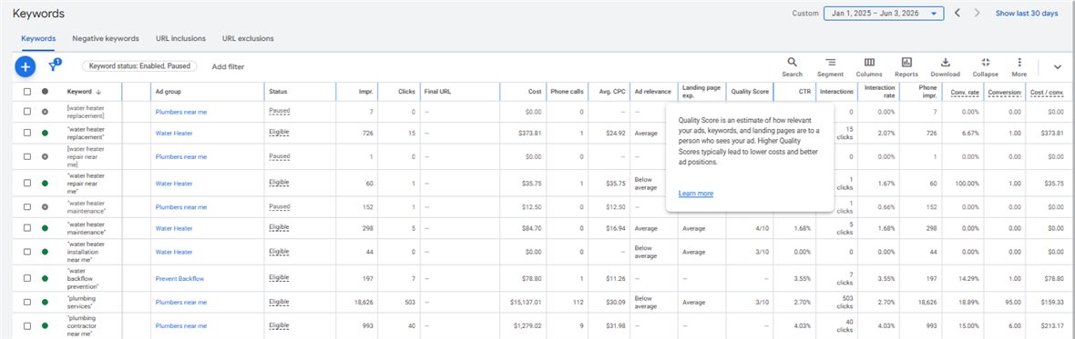
Task: Open Plumbers near me link in "plumbing services" row
Action: click(x=181, y=302)
